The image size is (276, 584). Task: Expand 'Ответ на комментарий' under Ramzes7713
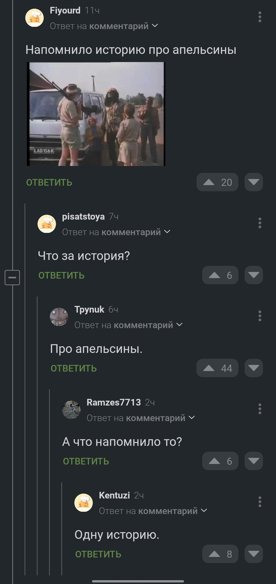click(141, 418)
